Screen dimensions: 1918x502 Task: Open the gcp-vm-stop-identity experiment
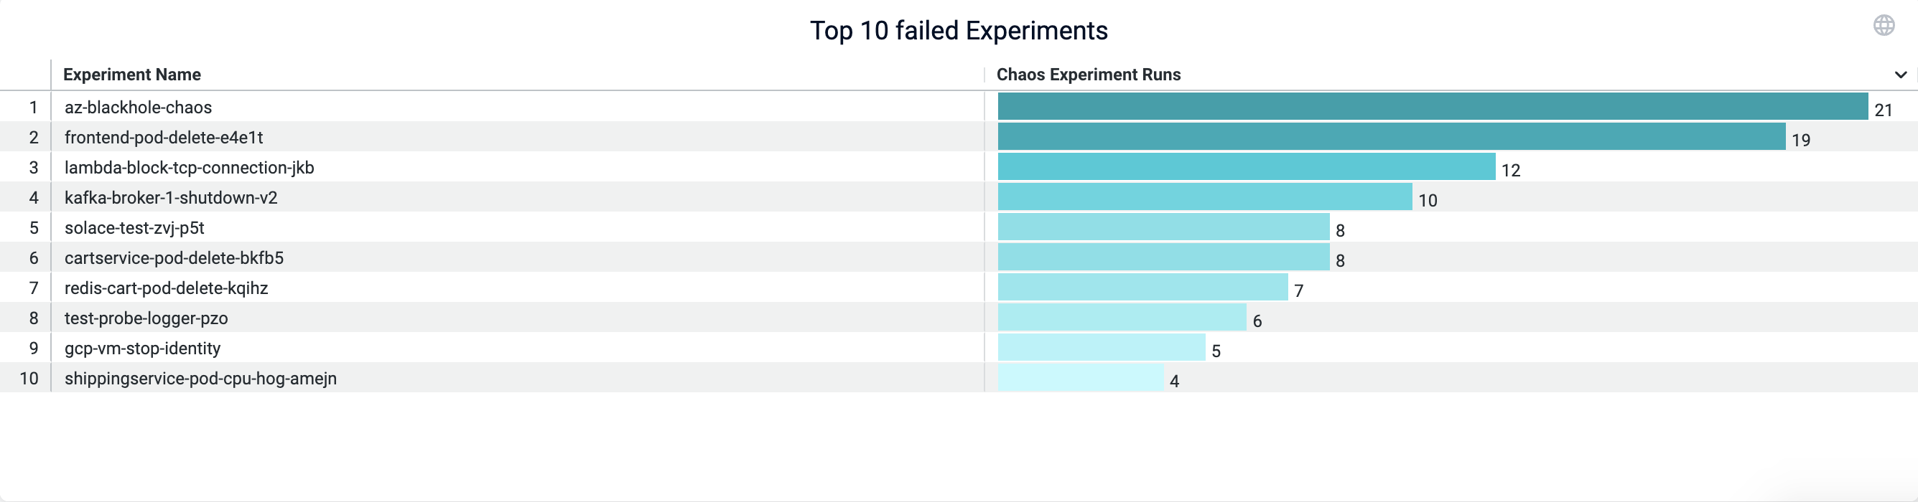coord(142,349)
